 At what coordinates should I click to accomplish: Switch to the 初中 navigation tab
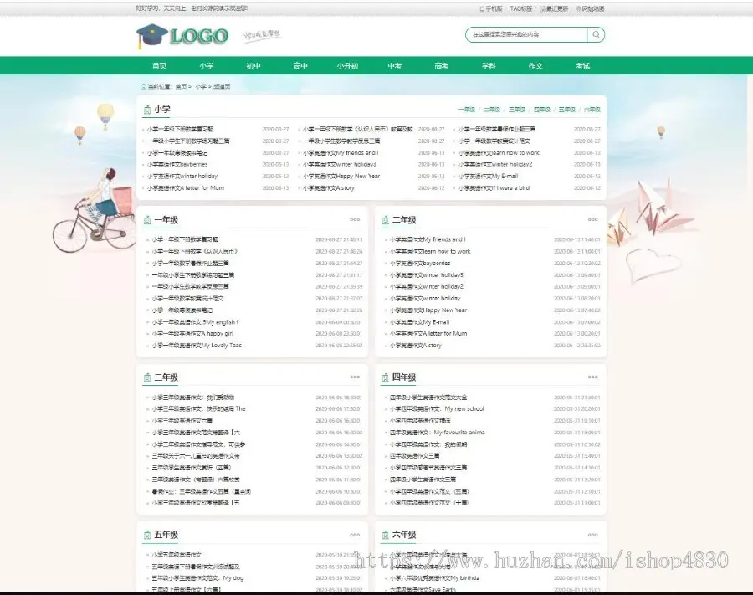coord(254,64)
